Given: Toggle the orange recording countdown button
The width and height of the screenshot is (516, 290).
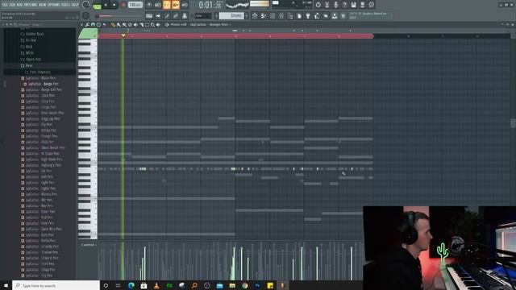Looking at the screenshot, I should 167,5.
